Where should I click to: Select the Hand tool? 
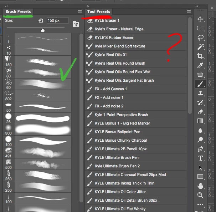click(x=200, y=186)
